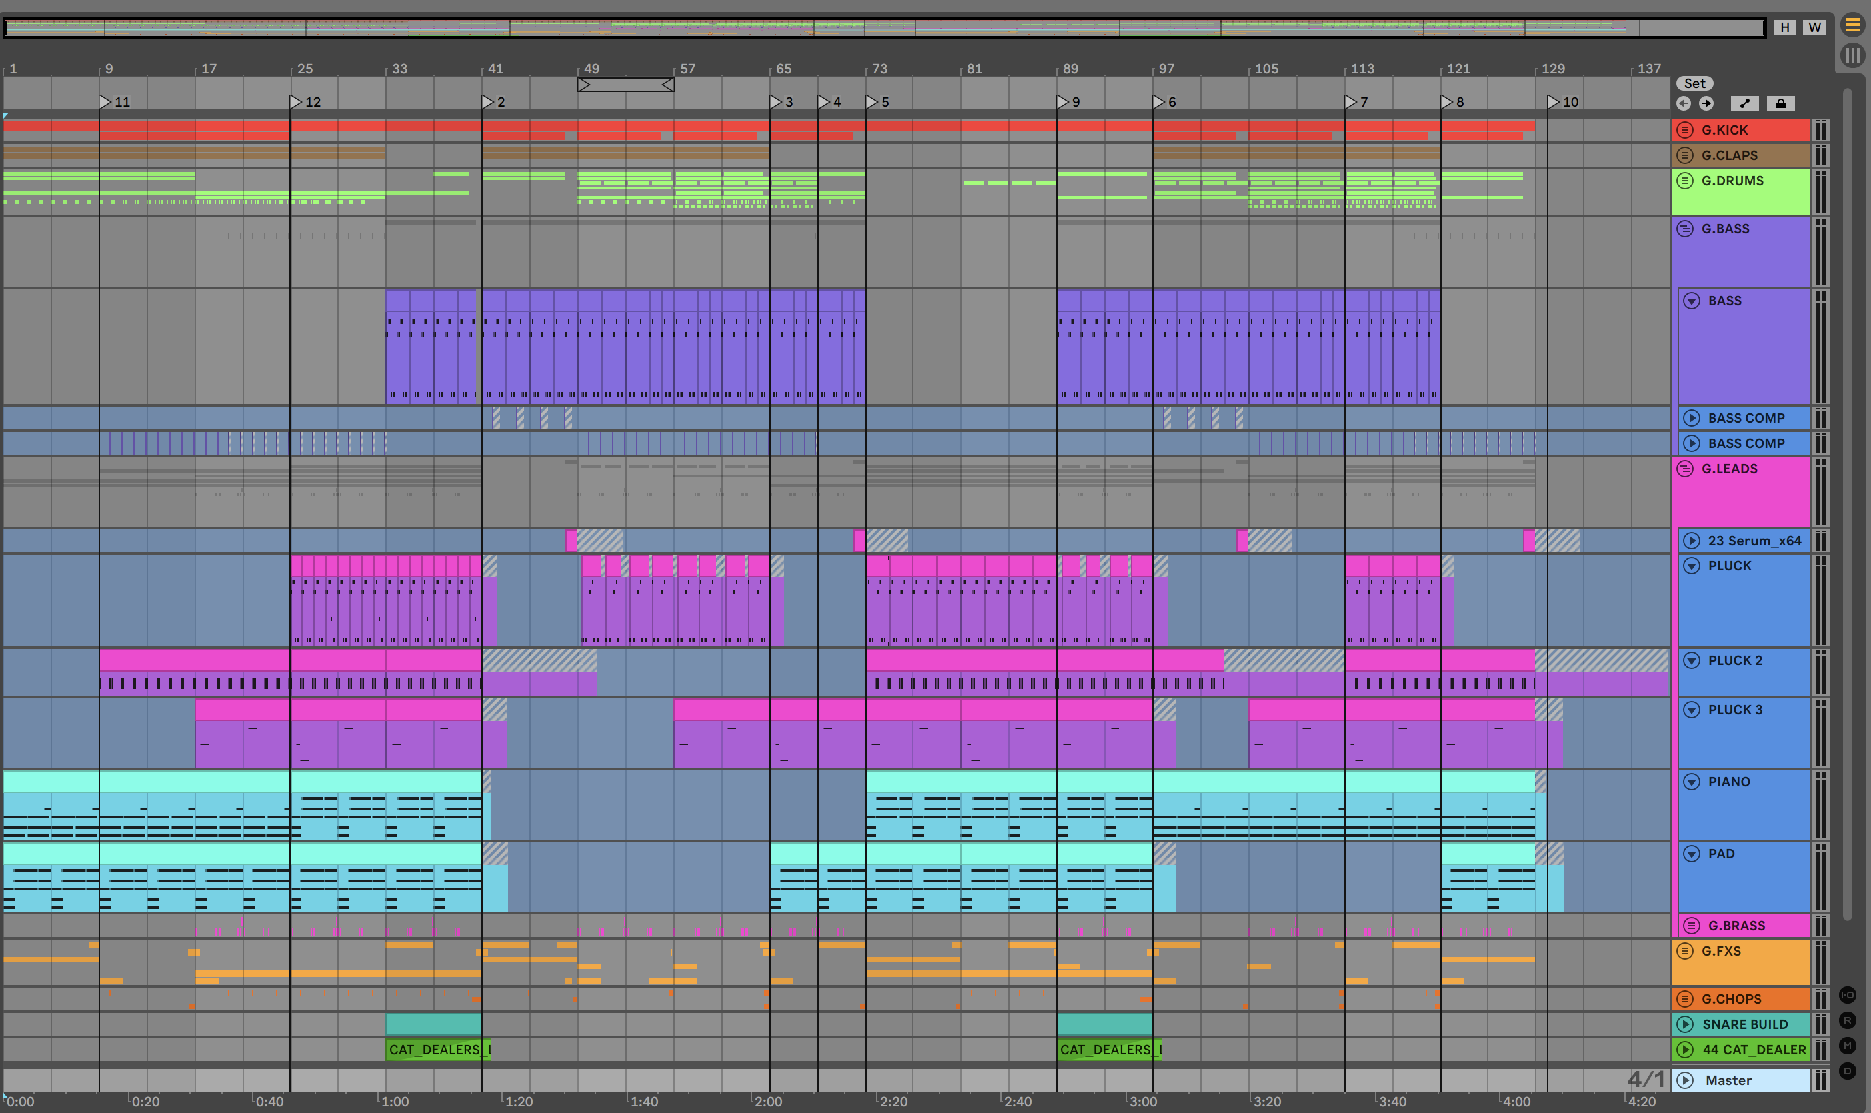Click locator marker 12 in timeline
Viewport: 1871px width, 1113px height.
coord(296,101)
